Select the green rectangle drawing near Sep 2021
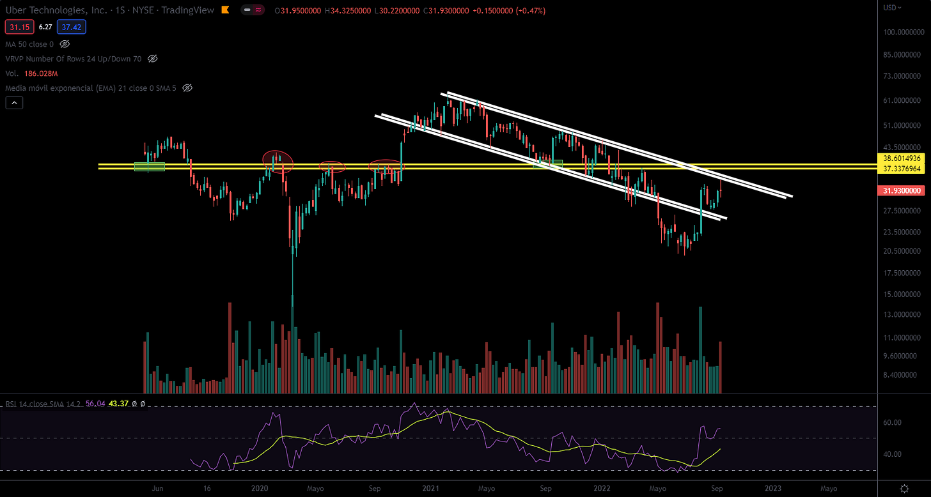Image resolution: width=931 pixels, height=497 pixels. (x=548, y=164)
